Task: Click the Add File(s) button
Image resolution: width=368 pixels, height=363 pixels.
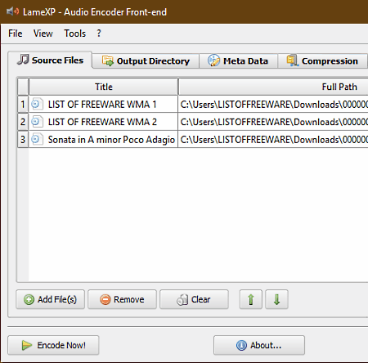Action: point(51,299)
